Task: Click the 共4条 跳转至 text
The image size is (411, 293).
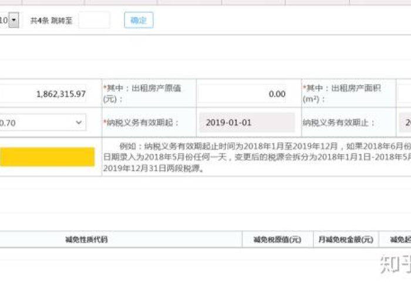Action: pyautogui.click(x=52, y=21)
